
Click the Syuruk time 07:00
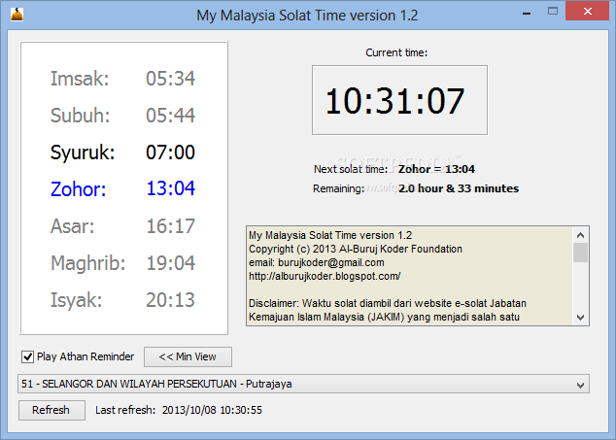pyautogui.click(x=170, y=152)
